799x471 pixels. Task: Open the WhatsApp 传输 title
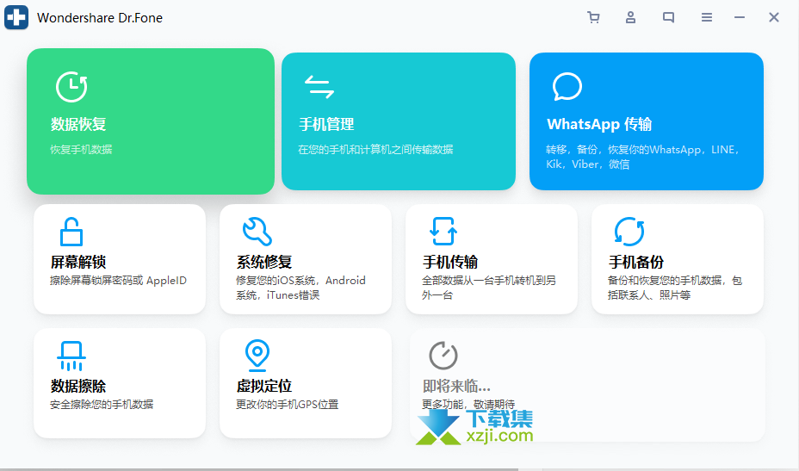coord(599,124)
